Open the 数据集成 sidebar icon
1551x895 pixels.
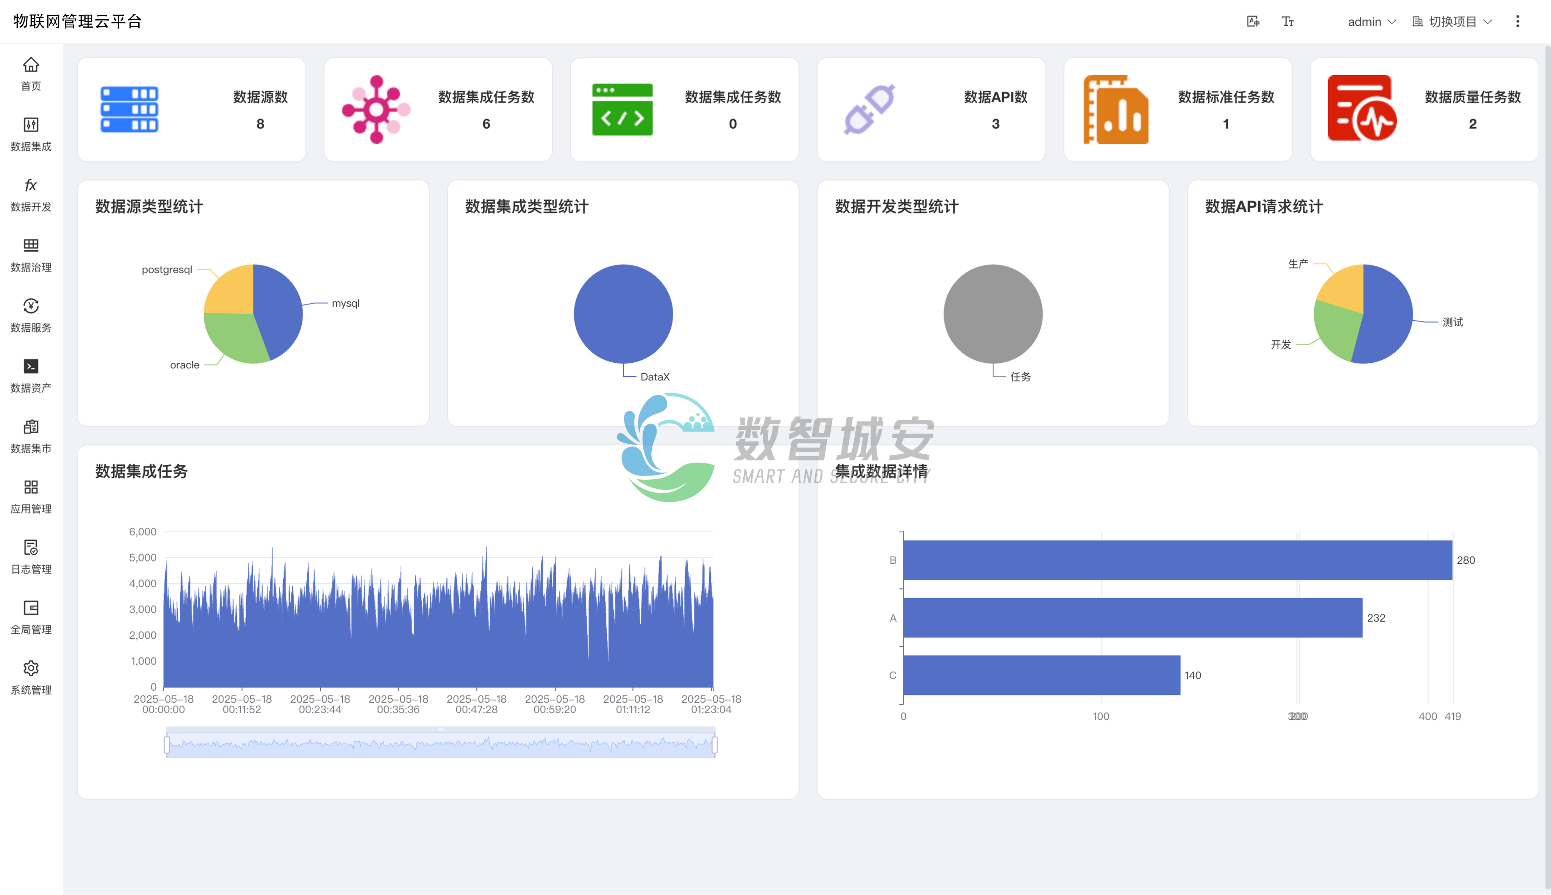[31, 125]
